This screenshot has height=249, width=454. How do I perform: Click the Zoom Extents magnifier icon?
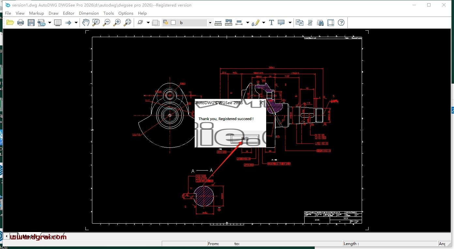(128, 22)
